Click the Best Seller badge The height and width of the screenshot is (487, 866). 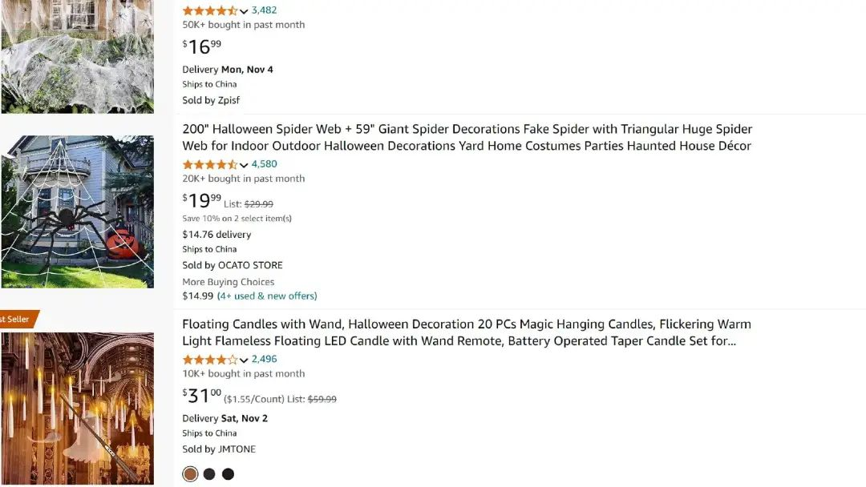[x=16, y=319]
